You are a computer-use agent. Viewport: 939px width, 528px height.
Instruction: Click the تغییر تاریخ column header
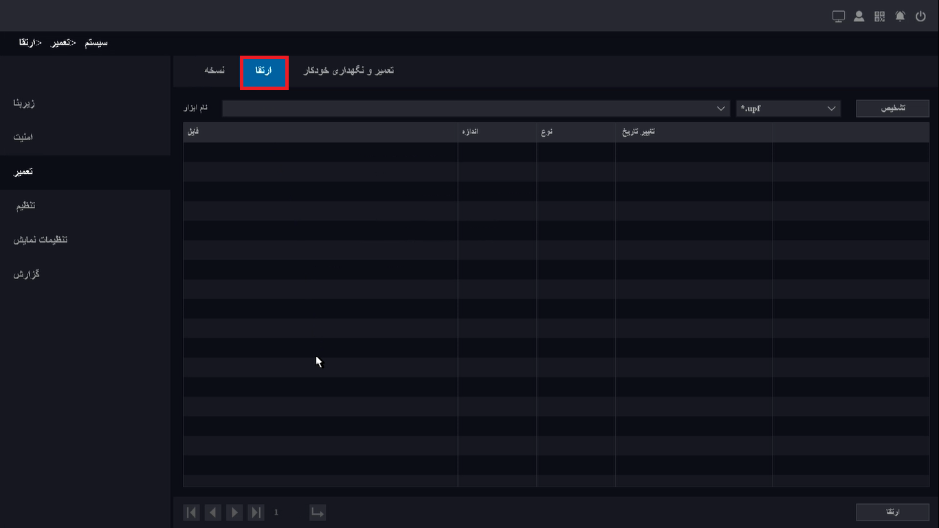pyautogui.click(x=694, y=132)
